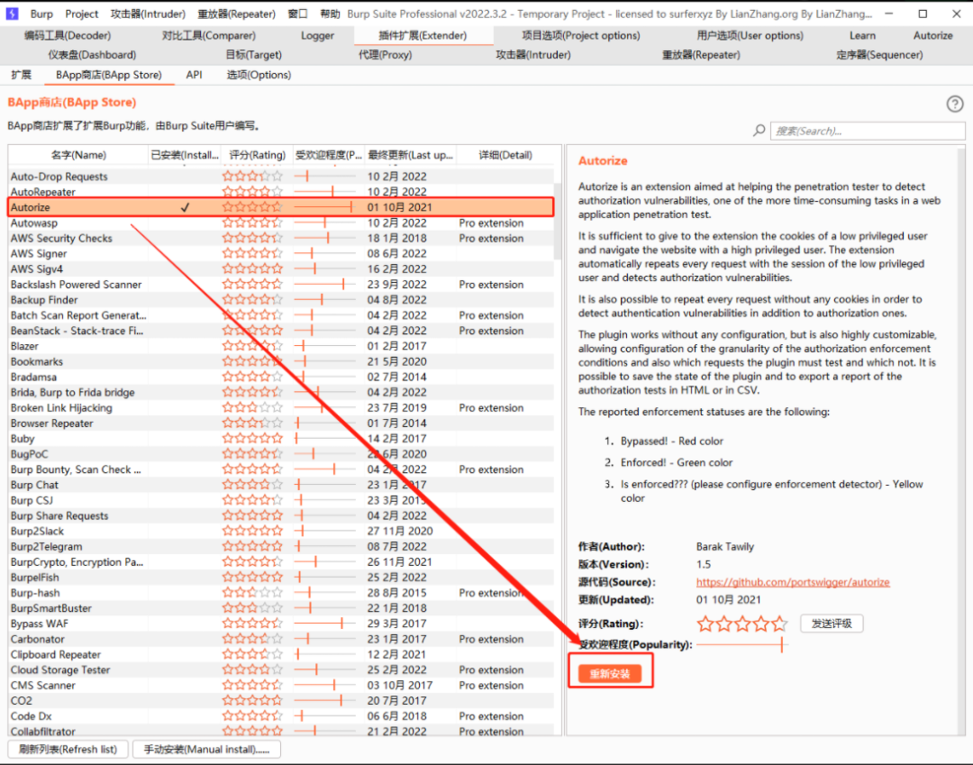Click the popularity bar in Backslash Powered Scanner row

pyautogui.click(x=325, y=284)
